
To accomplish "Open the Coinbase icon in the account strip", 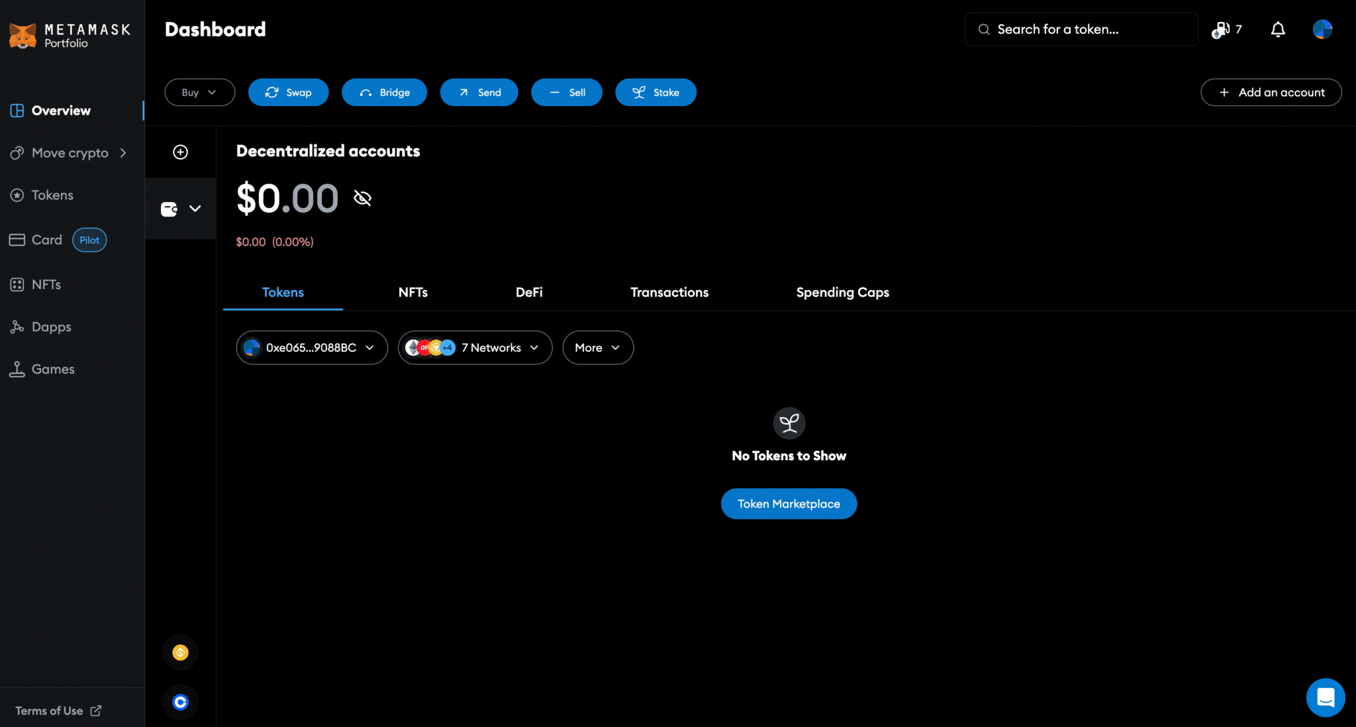I will (x=180, y=702).
